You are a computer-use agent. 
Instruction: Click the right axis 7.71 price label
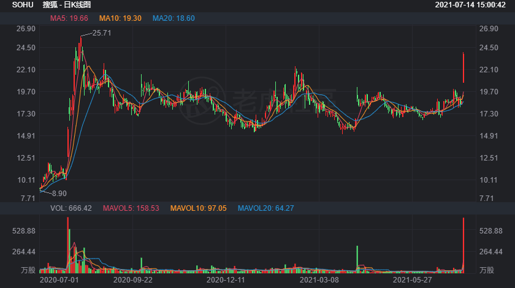tap(487, 199)
